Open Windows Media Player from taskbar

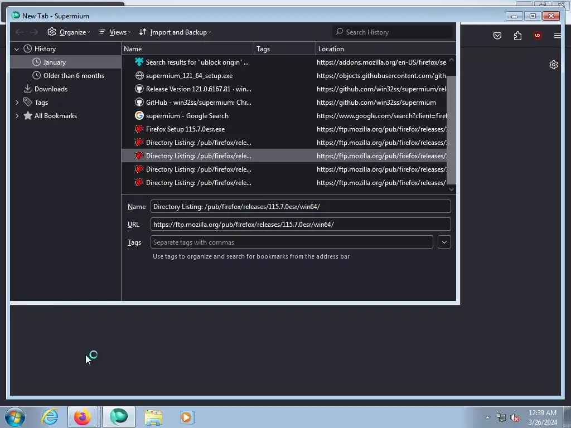[187, 417]
